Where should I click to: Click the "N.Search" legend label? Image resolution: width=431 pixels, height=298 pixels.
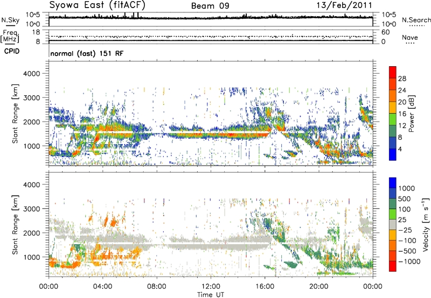(x=416, y=20)
